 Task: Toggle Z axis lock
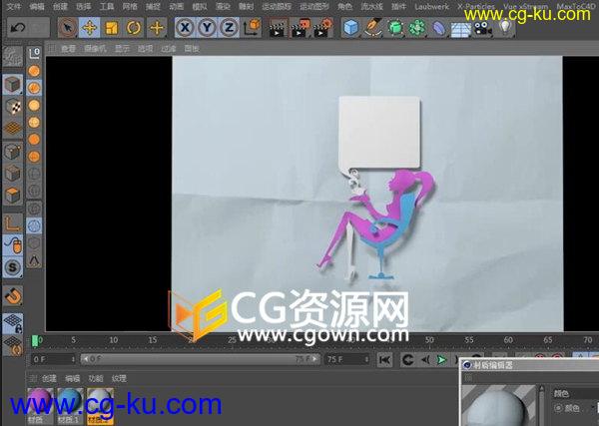click(229, 28)
